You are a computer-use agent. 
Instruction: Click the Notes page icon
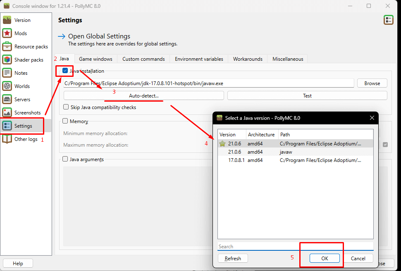tap(7, 73)
